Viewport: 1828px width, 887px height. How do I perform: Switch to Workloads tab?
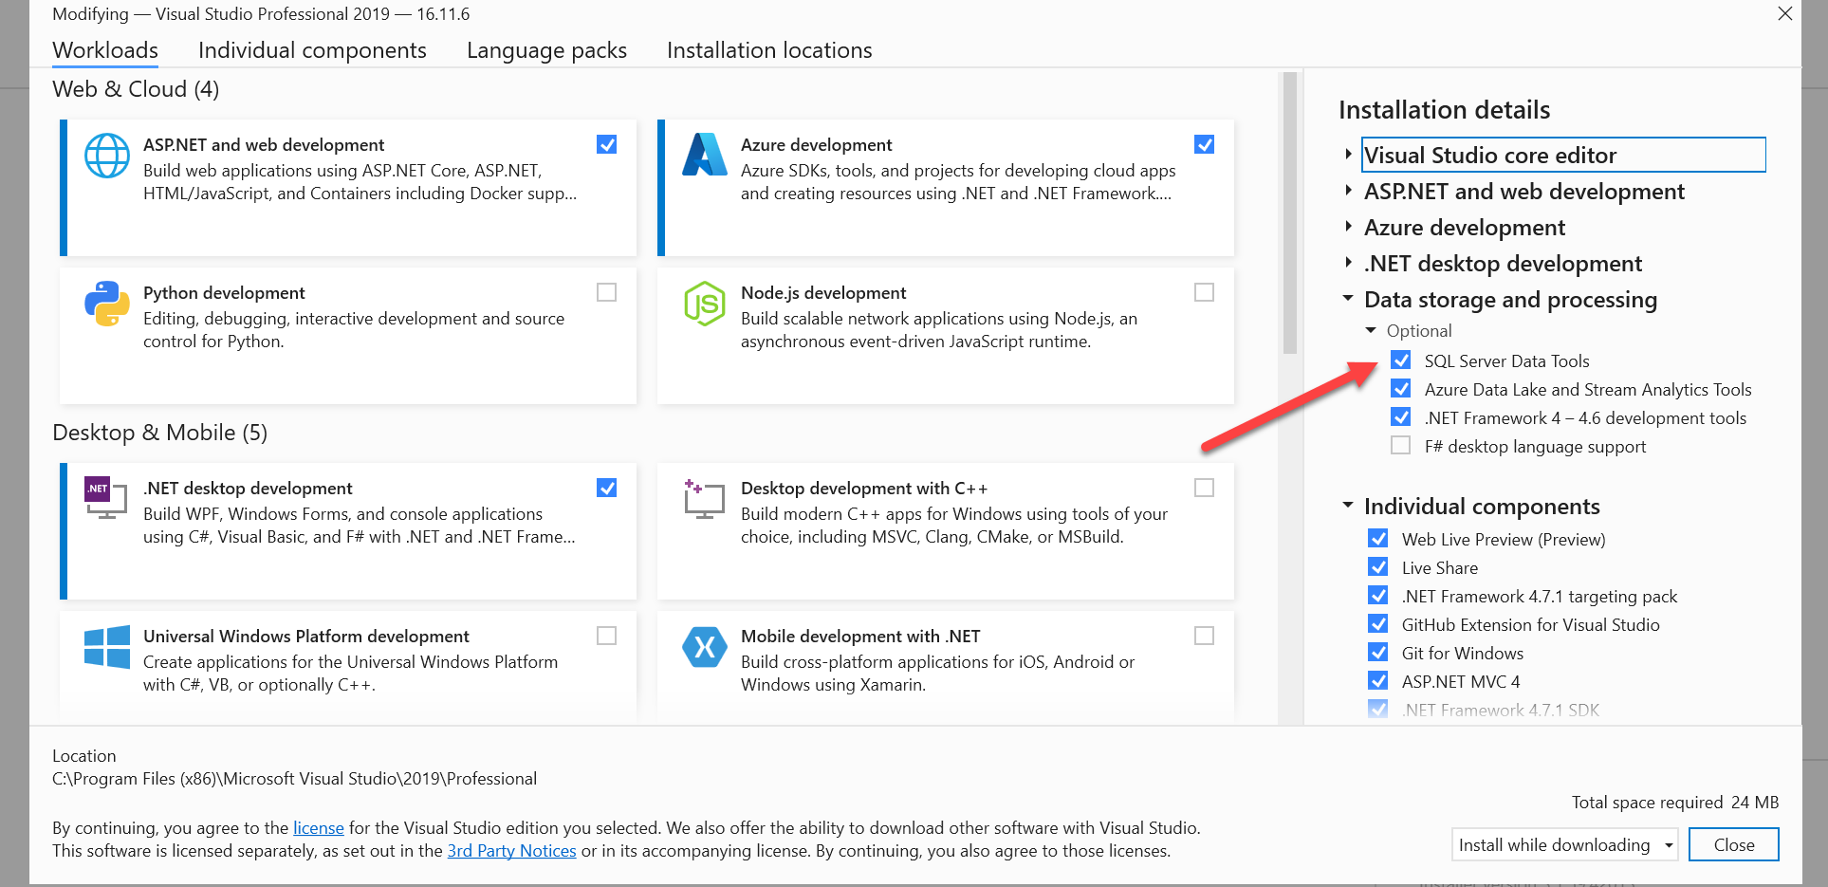[105, 50]
